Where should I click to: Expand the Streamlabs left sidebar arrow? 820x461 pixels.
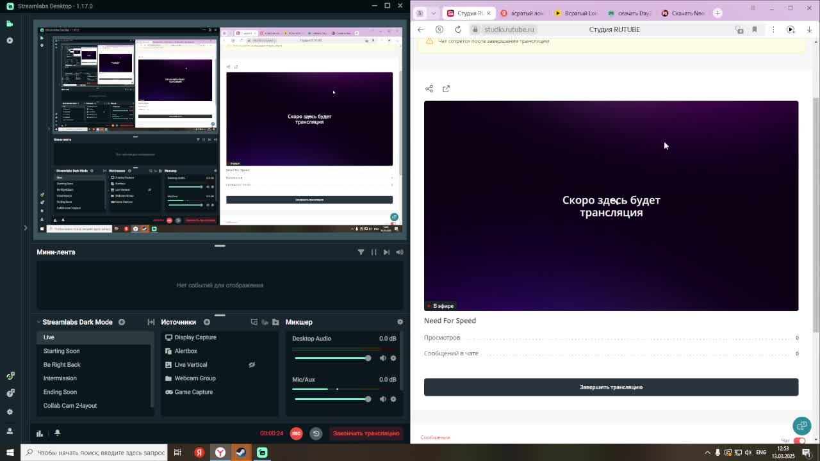point(26,227)
